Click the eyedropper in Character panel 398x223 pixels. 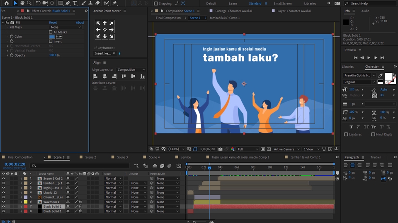click(380, 75)
